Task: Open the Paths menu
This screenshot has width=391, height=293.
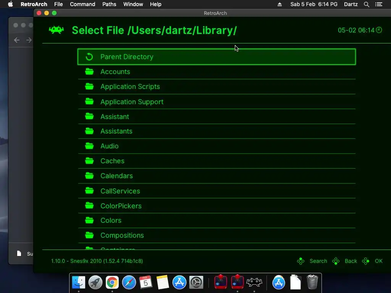Action: (x=109, y=4)
